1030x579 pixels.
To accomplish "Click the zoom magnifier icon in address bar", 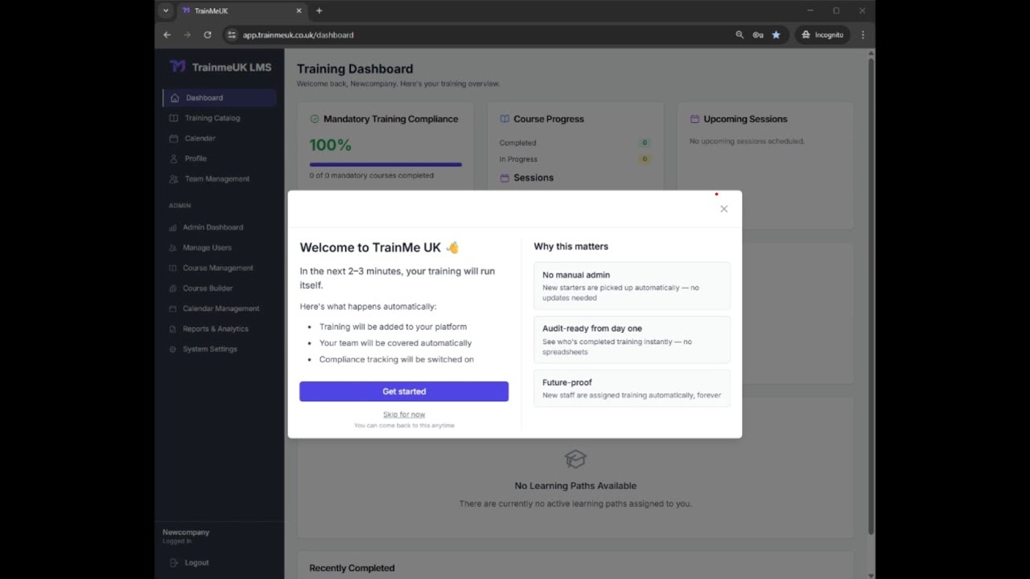I will [x=740, y=35].
